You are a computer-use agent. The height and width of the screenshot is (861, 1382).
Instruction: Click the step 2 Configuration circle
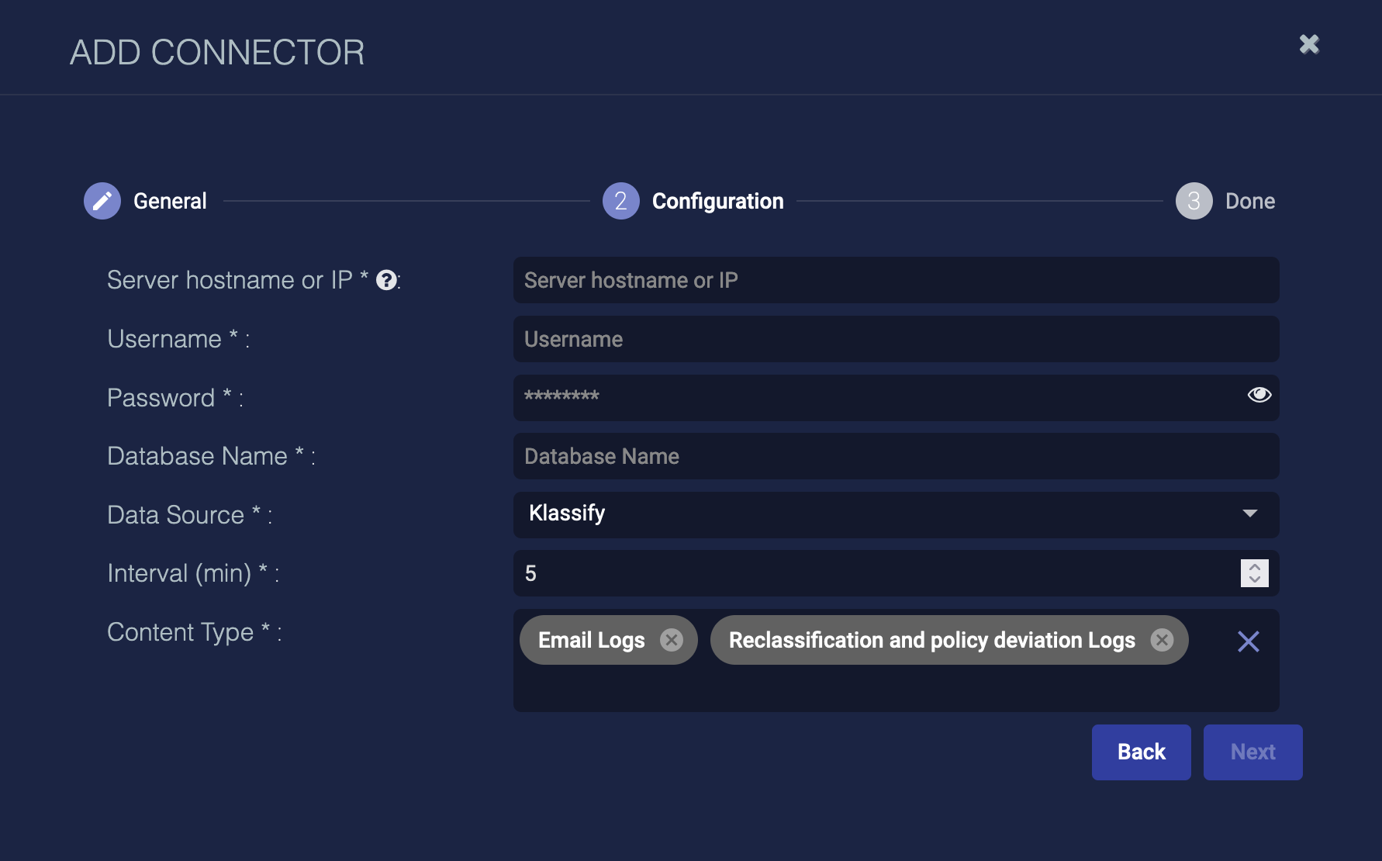(620, 201)
